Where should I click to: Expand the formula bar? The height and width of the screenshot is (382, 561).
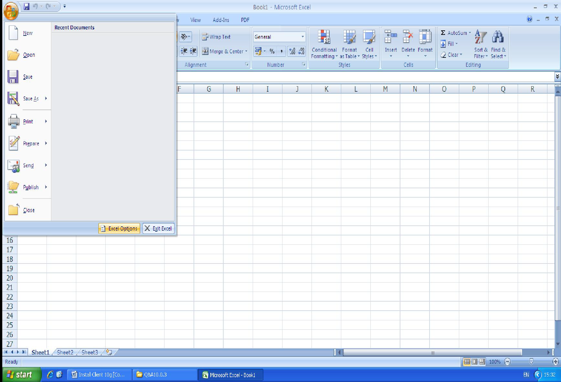coord(557,77)
